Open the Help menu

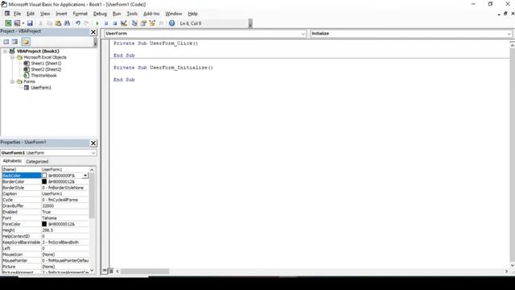[x=193, y=14]
